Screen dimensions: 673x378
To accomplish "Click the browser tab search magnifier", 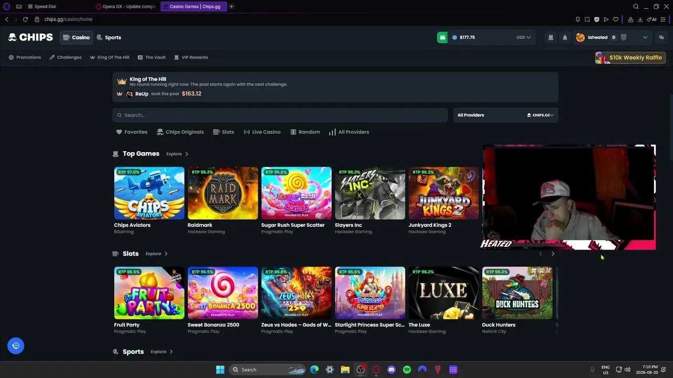I will [636, 6].
